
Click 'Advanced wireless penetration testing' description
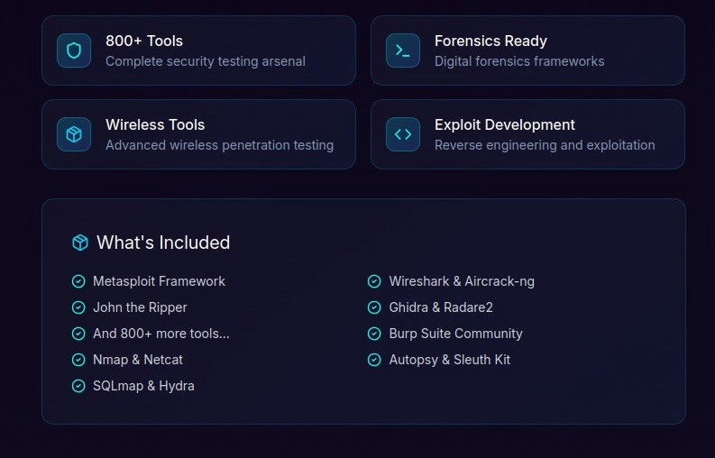click(220, 145)
